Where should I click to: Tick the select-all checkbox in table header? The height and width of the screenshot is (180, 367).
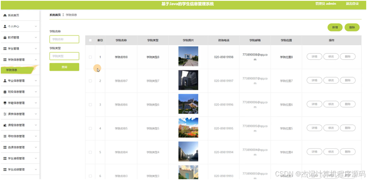pyautogui.click(x=90, y=40)
